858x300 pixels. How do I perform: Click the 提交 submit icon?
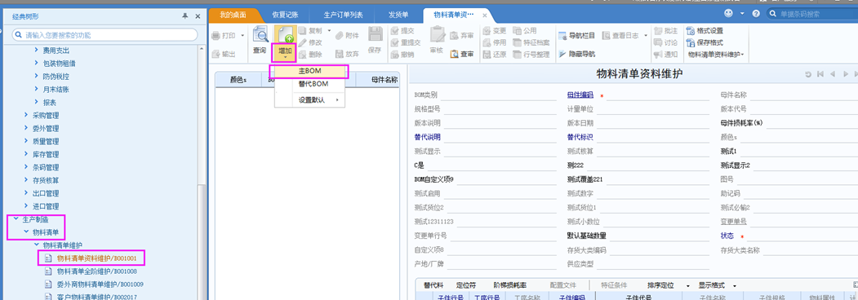tap(394, 31)
